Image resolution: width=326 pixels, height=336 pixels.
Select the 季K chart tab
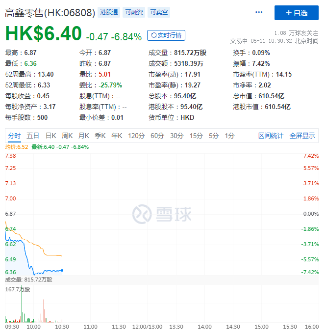tap(100, 136)
